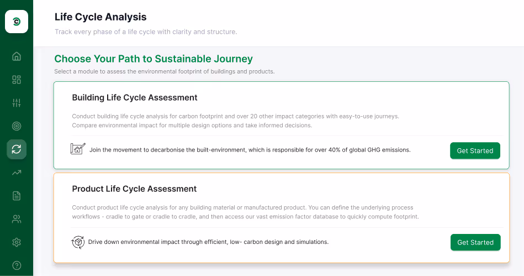Select the life cycle refresh icon in sidebar
Image resolution: width=524 pixels, height=276 pixels.
(x=17, y=149)
